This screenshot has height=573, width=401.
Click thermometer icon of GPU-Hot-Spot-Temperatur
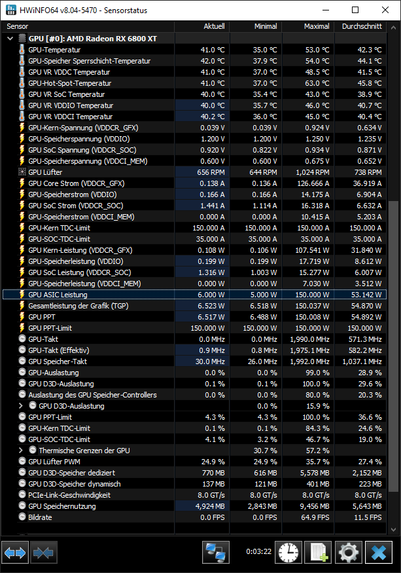click(x=22, y=83)
